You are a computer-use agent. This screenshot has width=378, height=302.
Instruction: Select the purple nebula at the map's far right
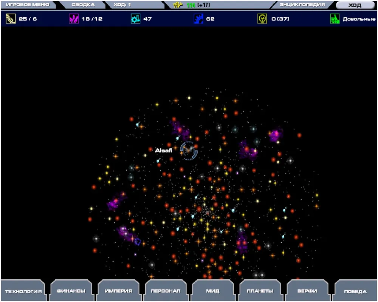tap(276, 135)
